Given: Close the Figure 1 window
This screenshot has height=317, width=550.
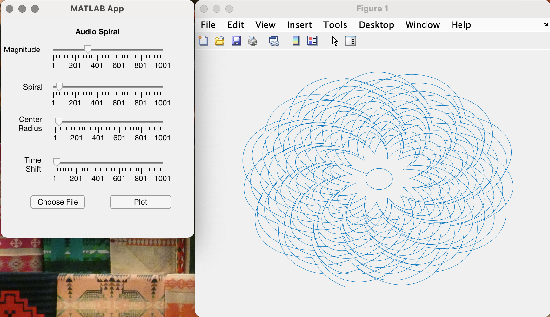Looking at the screenshot, I should (x=204, y=9).
